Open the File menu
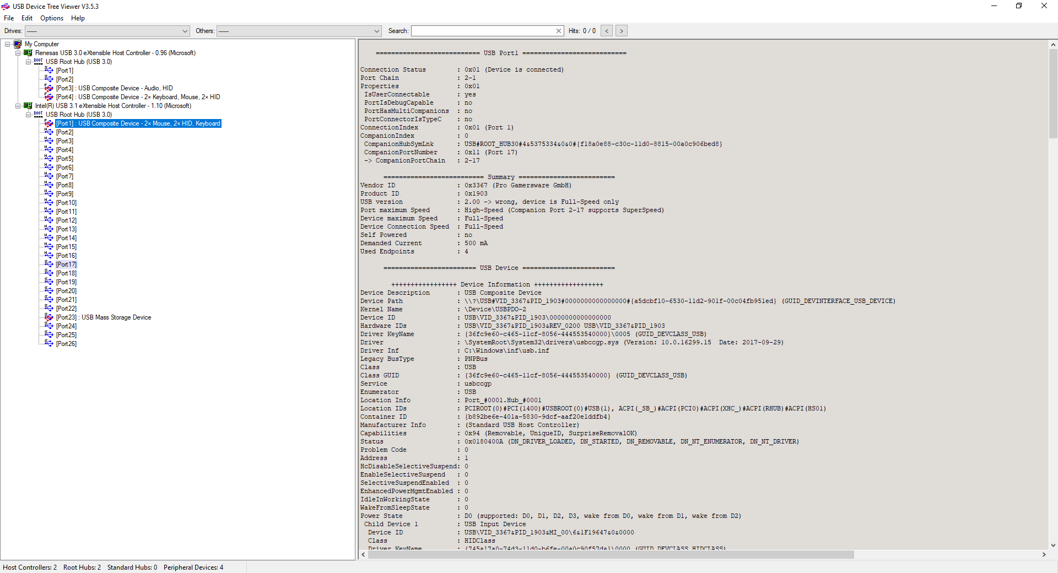1058x573 pixels. [x=9, y=18]
